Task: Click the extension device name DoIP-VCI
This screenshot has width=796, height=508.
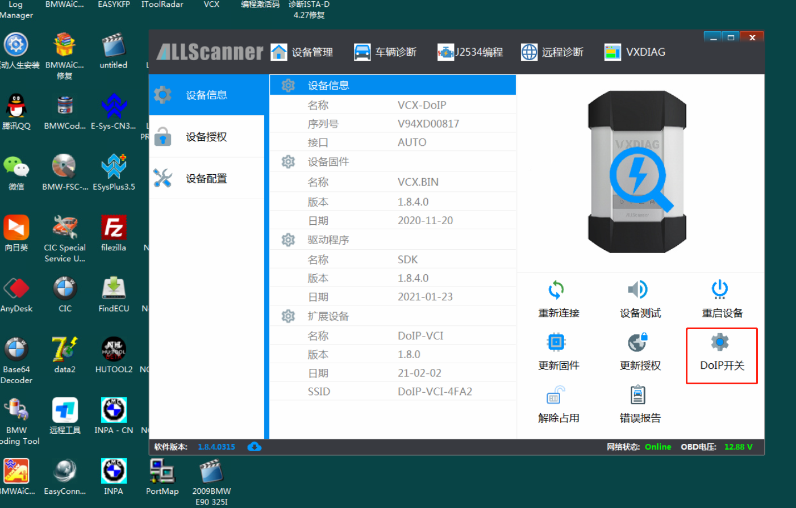Action: coord(420,336)
